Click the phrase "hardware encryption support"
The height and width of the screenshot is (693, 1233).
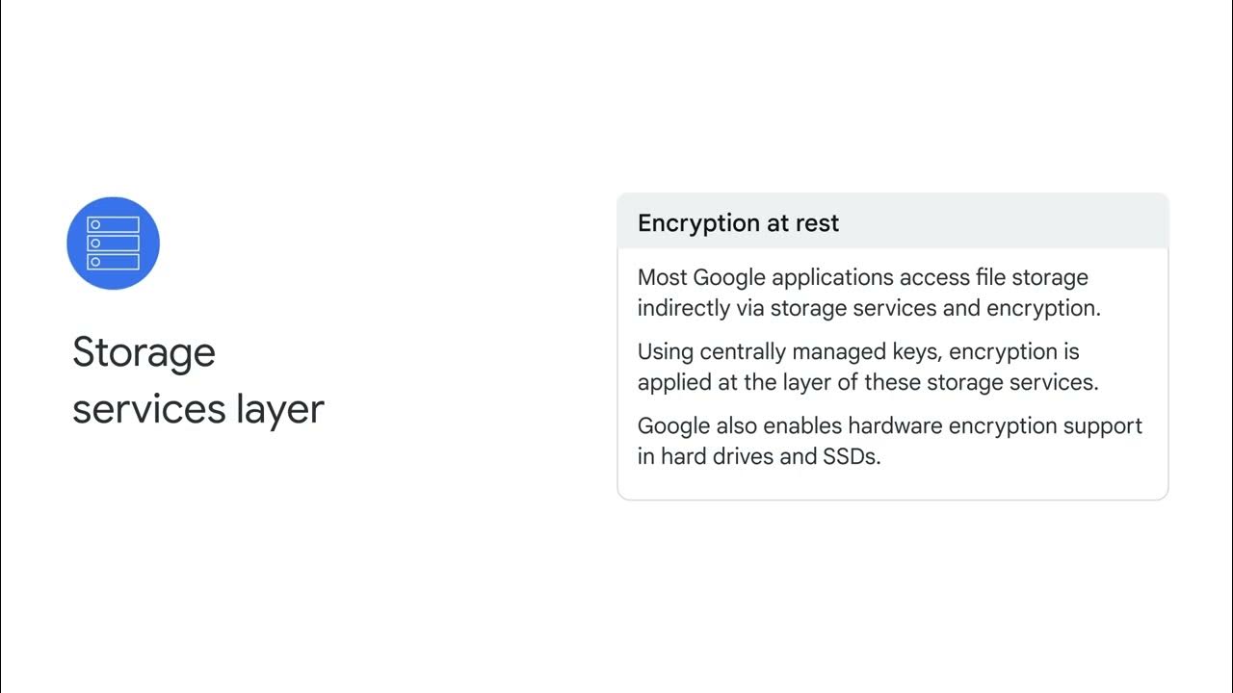tap(995, 426)
